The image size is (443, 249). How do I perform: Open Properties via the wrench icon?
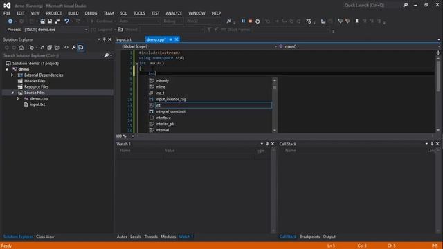[x=74, y=48]
